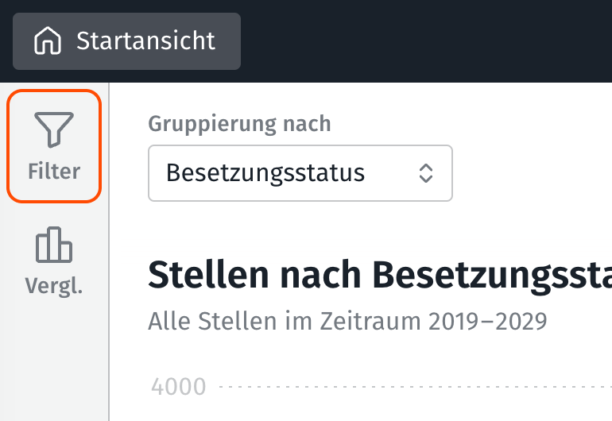Open the Besetzungsstatus grouping dropdown
612x421 pixels.
[x=300, y=172]
